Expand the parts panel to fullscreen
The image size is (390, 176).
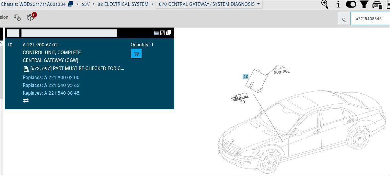pyautogui.click(x=163, y=33)
